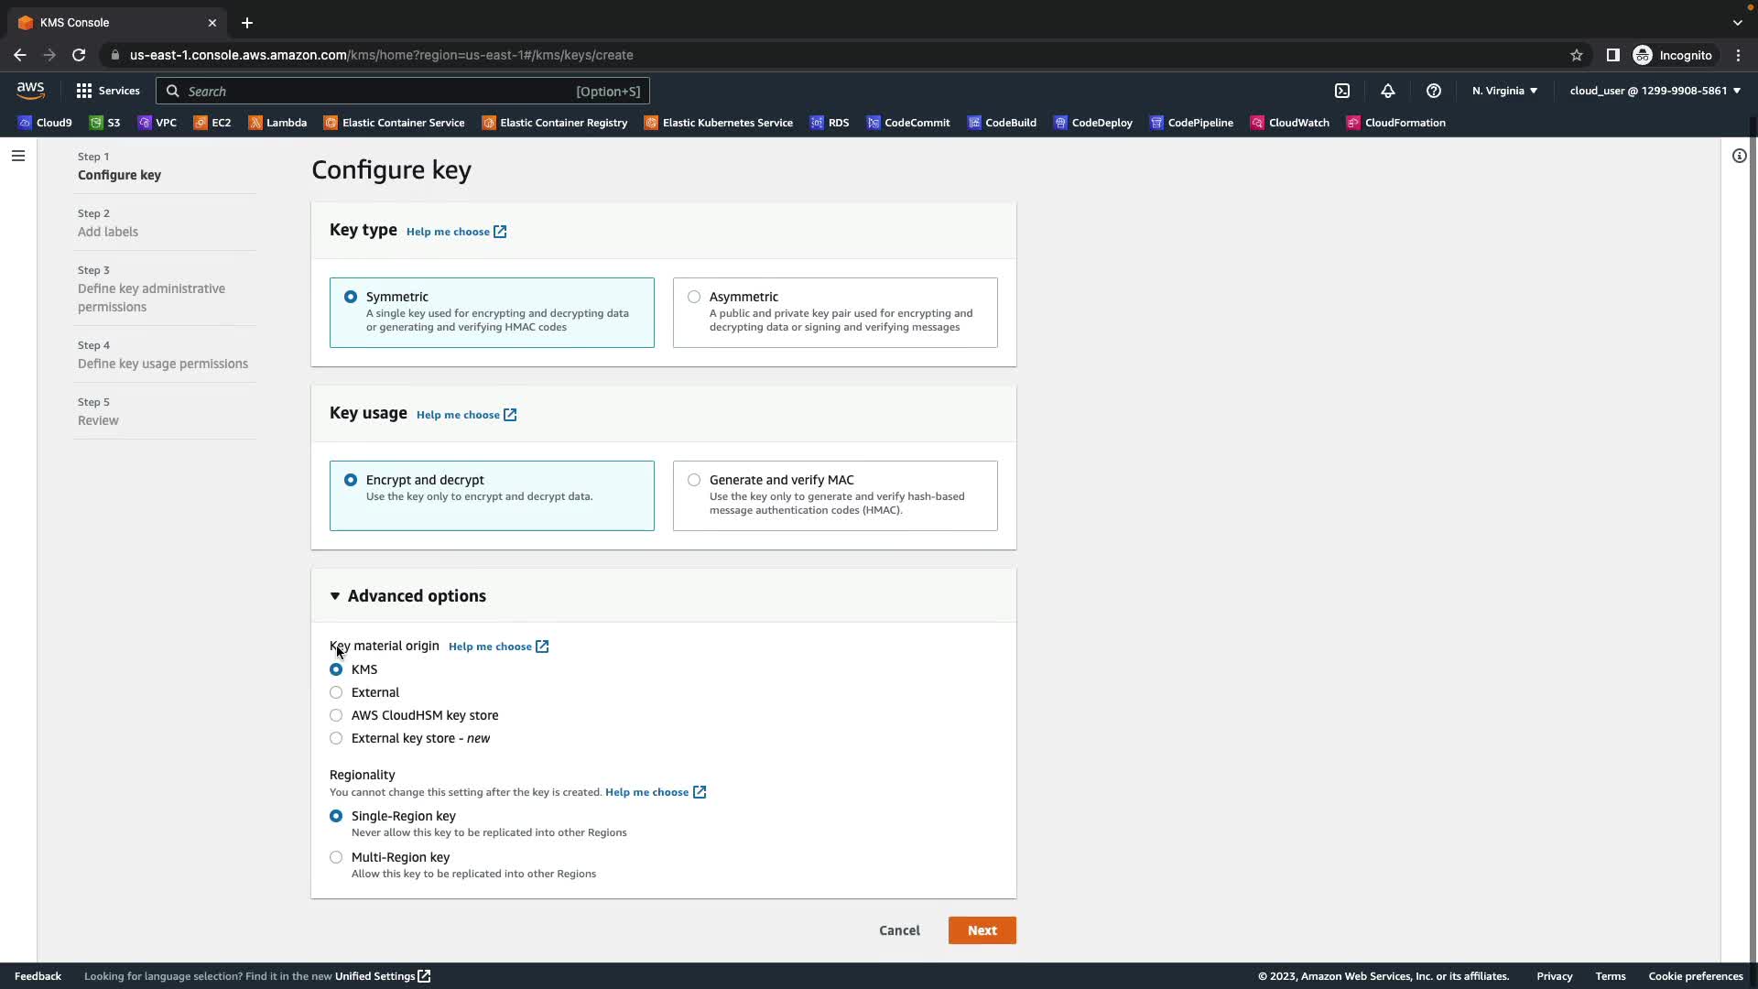Select Multi-Region key option

tap(336, 857)
